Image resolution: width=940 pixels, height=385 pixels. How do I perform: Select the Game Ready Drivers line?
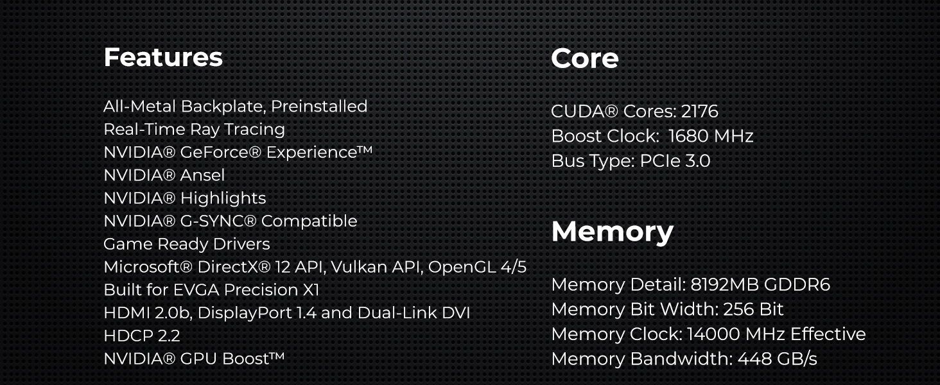point(186,244)
